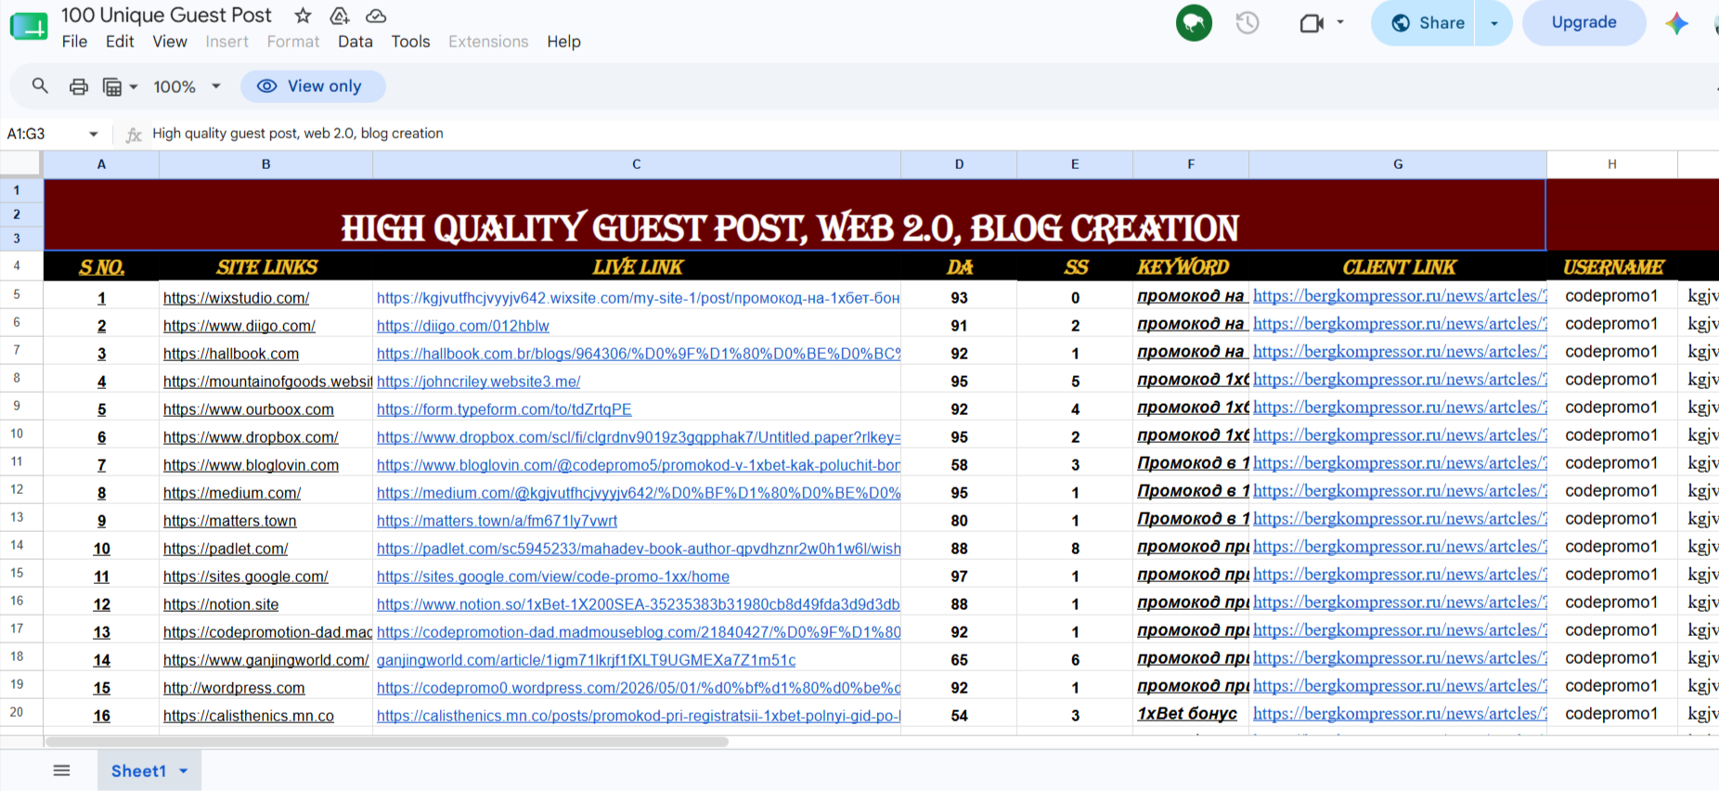
Task: Open the https://matters.town/a/fm671ly7vwrt link
Action: (497, 521)
